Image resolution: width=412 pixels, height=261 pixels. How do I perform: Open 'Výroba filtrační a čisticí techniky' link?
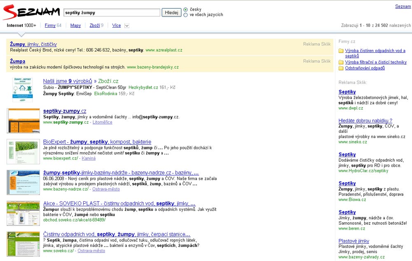coord(376,62)
